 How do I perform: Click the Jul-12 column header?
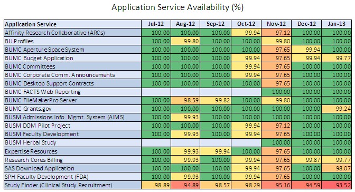[156, 24]
